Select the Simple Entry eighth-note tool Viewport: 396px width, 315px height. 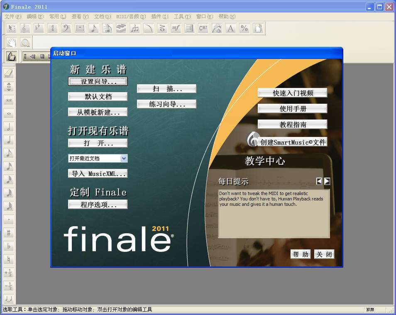click(x=93, y=28)
